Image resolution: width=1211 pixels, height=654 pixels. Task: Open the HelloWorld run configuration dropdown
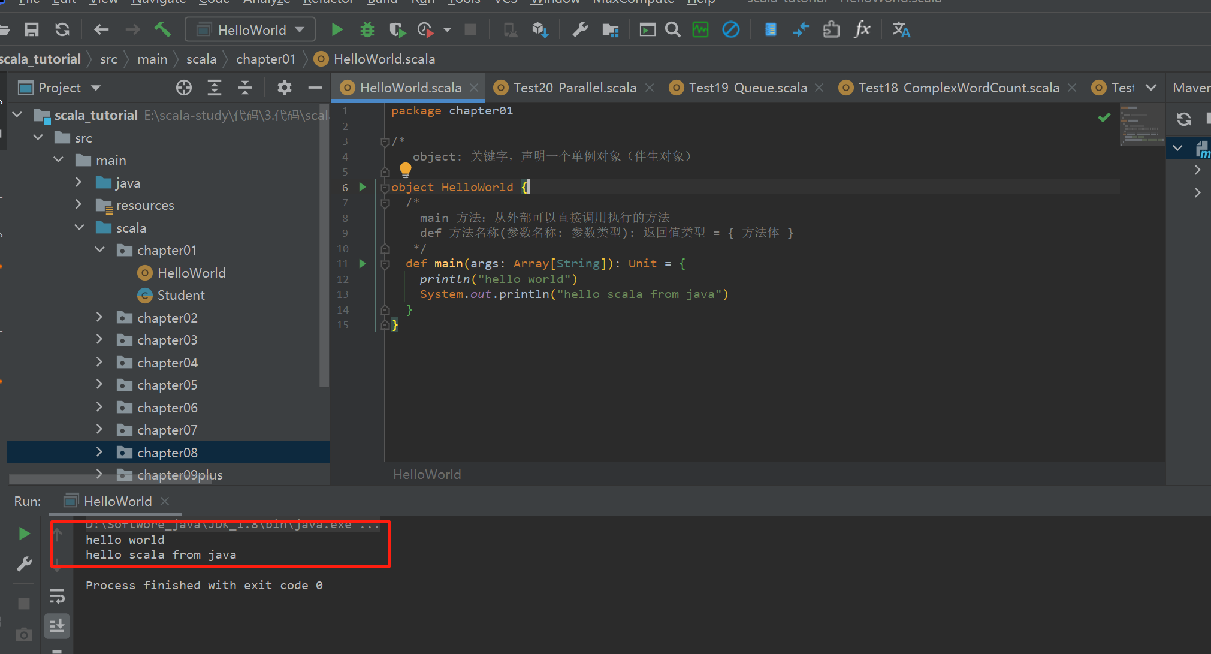click(x=251, y=29)
